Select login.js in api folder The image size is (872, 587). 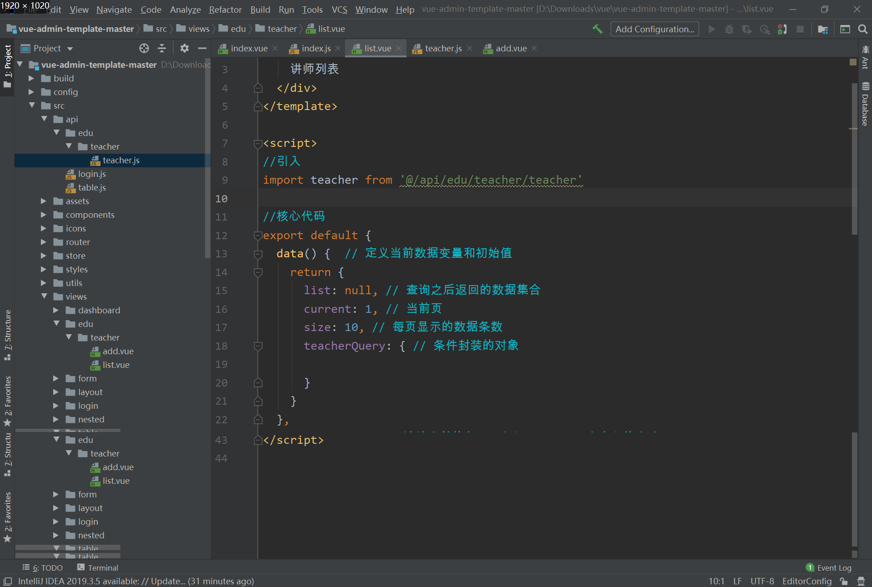click(92, 174)
